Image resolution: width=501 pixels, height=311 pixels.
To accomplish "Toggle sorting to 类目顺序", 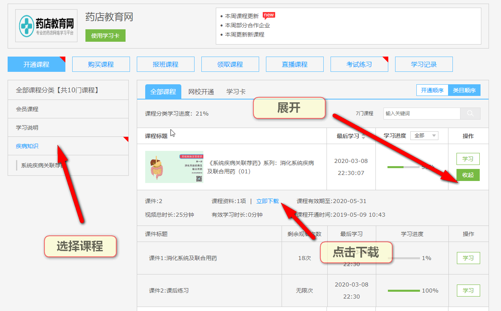I will pyautogui.click(x=464, y=90).
